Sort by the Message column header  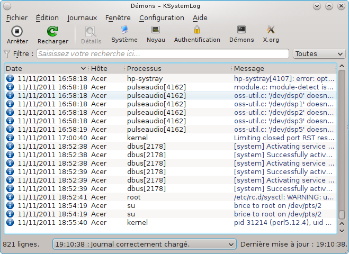click(x=284, y=68)
